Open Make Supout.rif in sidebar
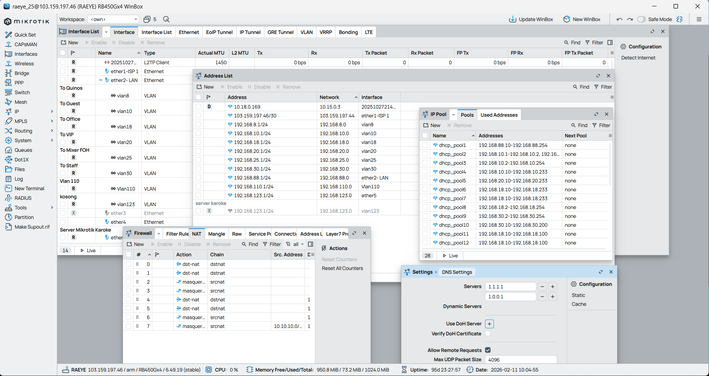709x376 pixels. pyautogui.click(x=32, y=227)
